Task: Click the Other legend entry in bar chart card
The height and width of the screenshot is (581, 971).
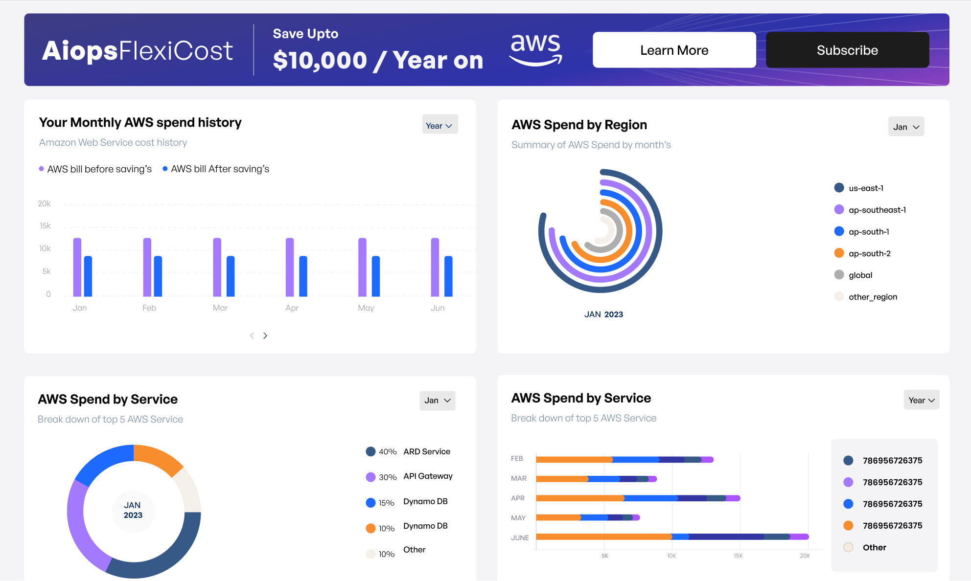Action: pos(865,547)
